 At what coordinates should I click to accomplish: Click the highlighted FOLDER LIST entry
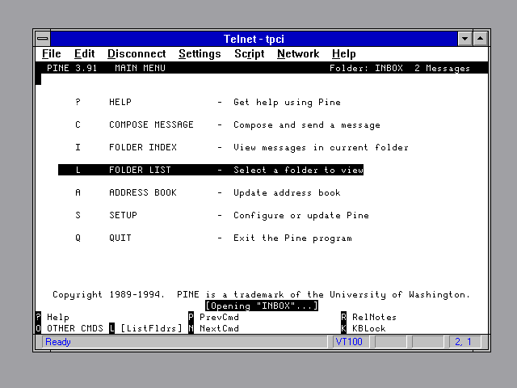point(140,171)
